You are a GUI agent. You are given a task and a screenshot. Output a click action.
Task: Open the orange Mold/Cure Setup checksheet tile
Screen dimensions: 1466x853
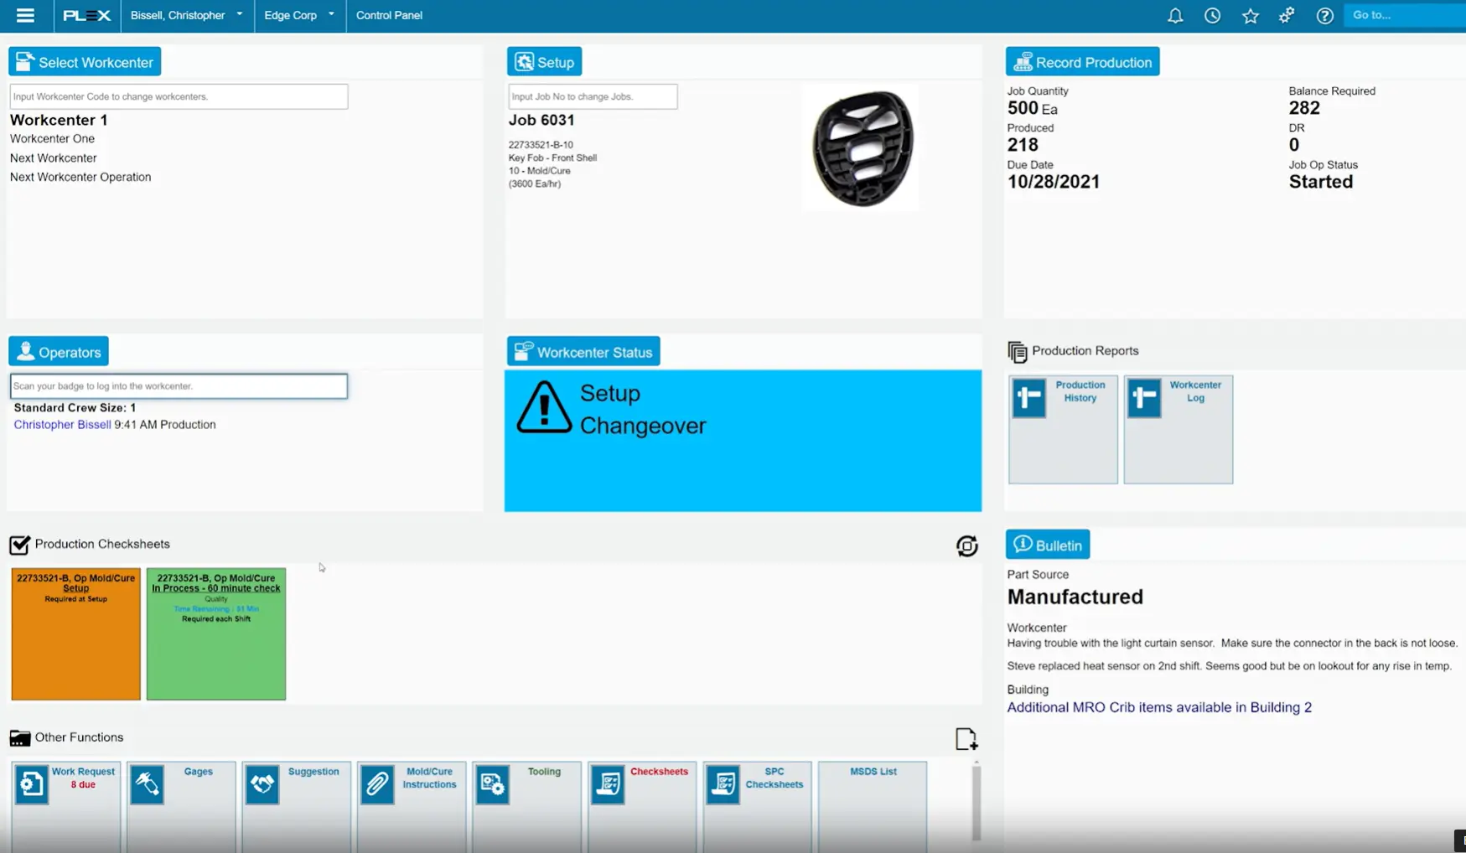pyautogui.click(x=75, y=633)
